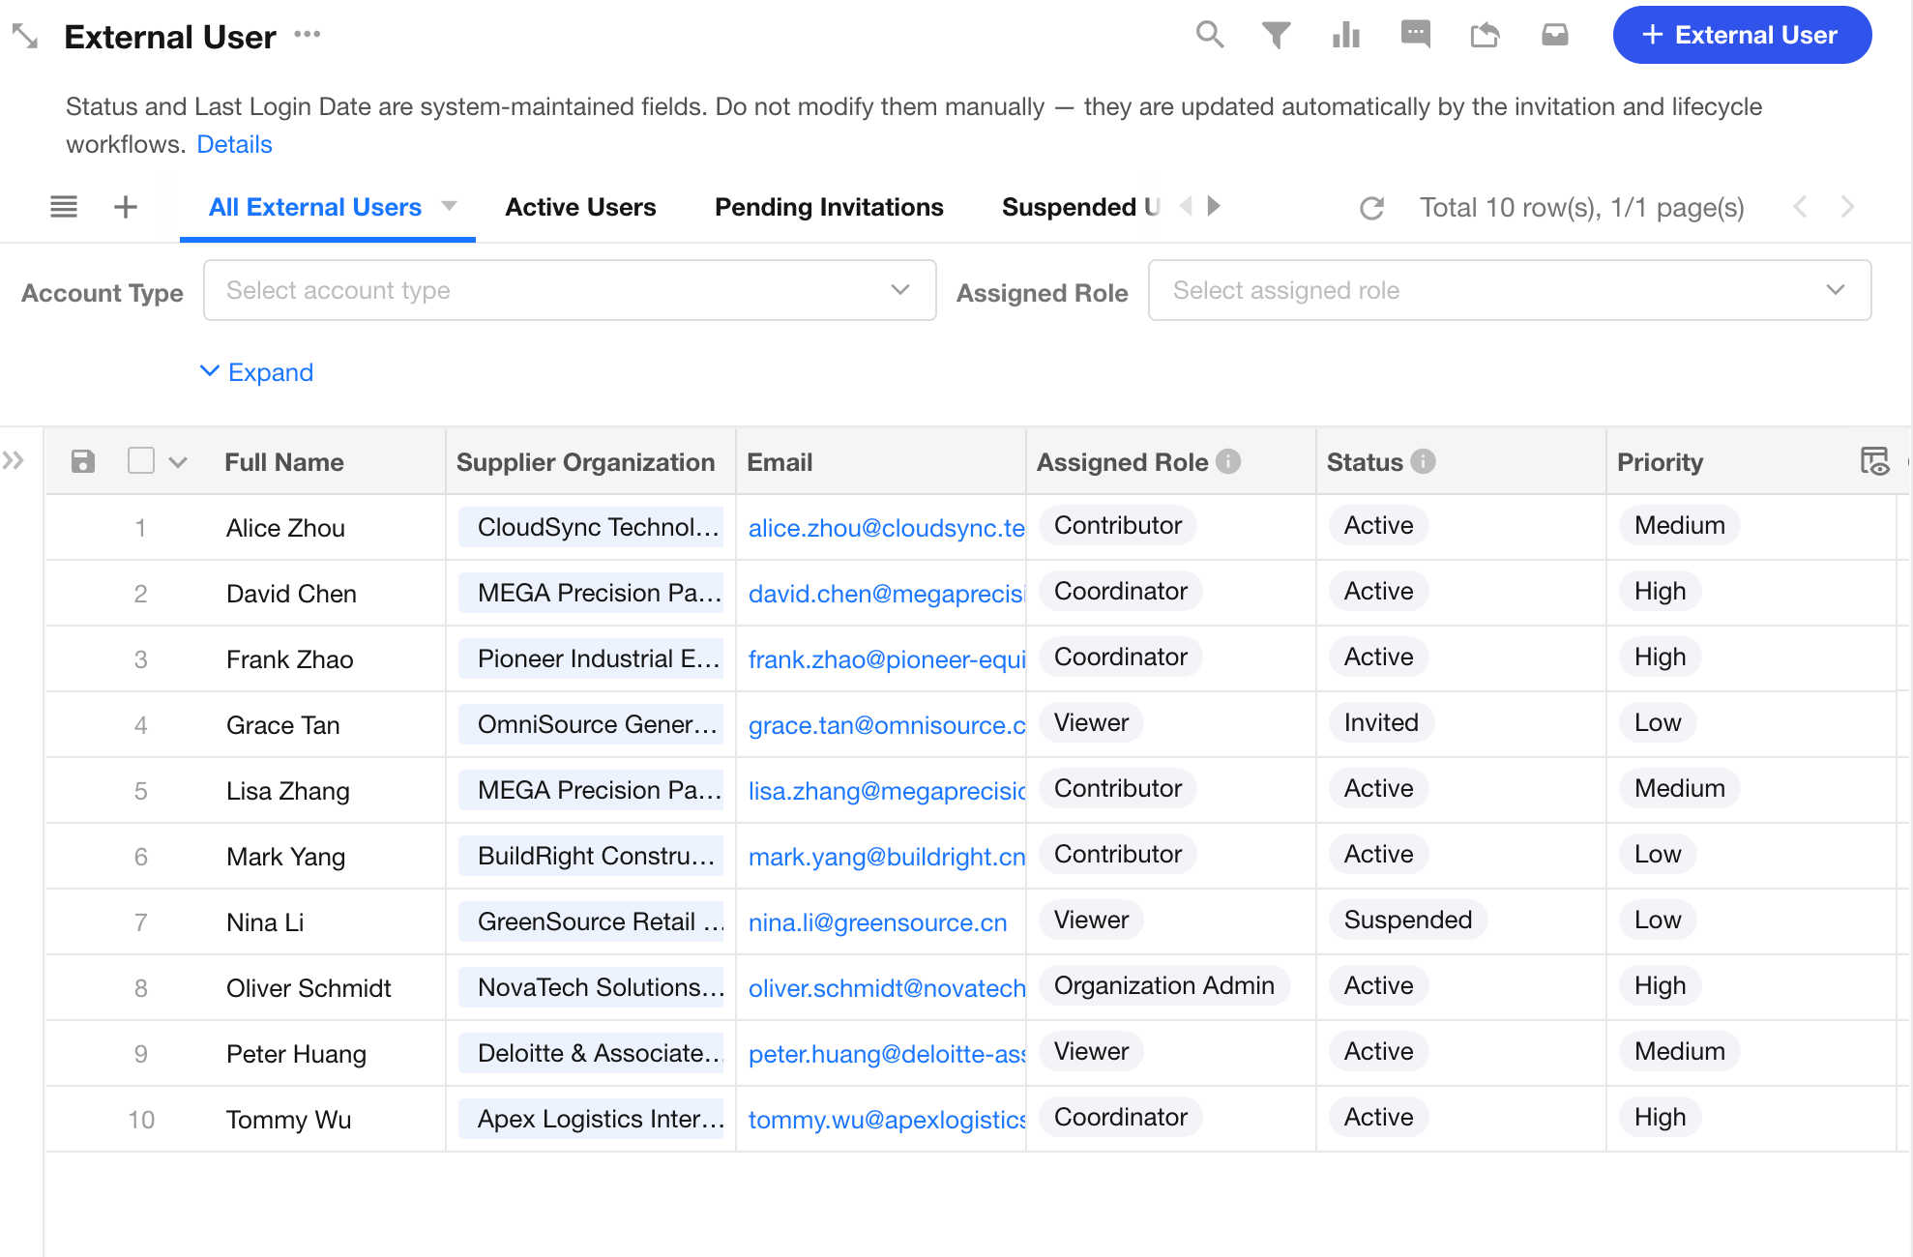Switch to Pending Invitations tab
The image size is (1913, 1257).
[x=829, y=207]
